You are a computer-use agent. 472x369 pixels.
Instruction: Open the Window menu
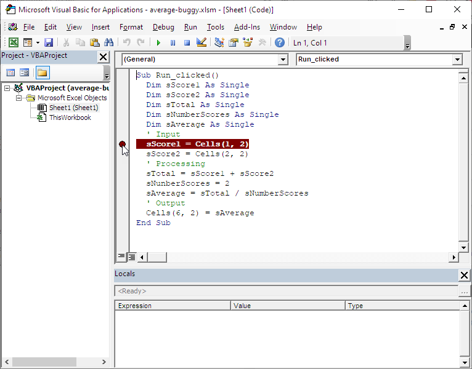click(x=283, y=27)
